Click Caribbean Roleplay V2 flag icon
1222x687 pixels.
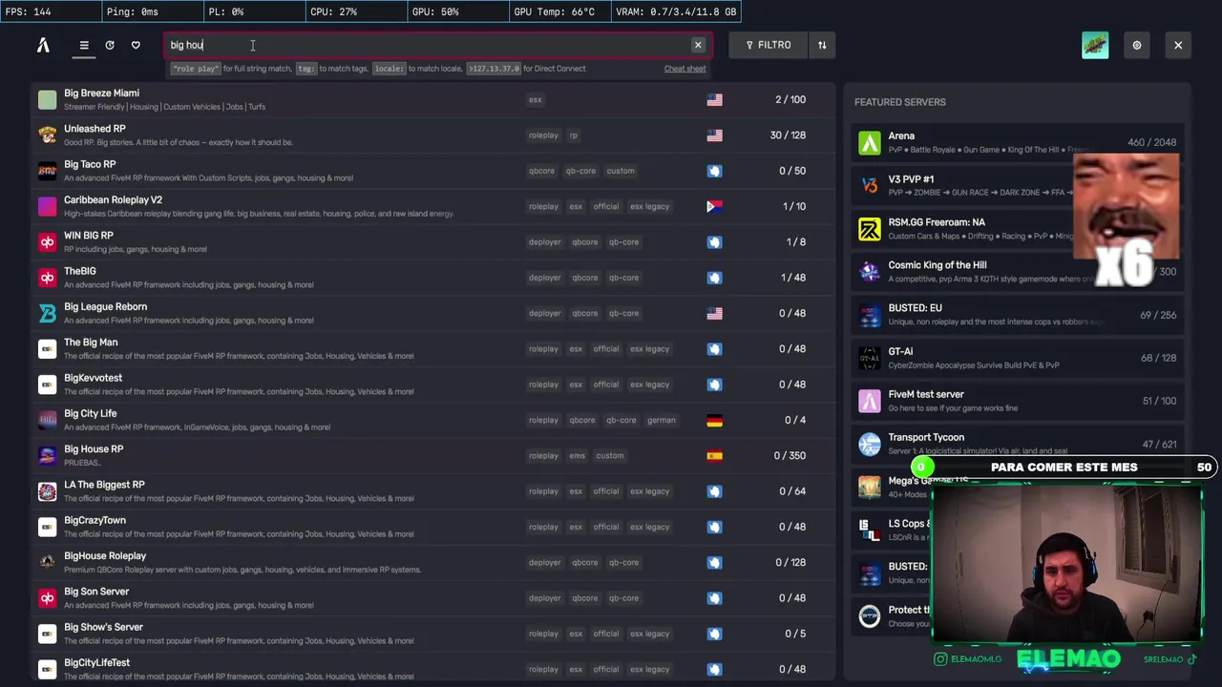714,206
